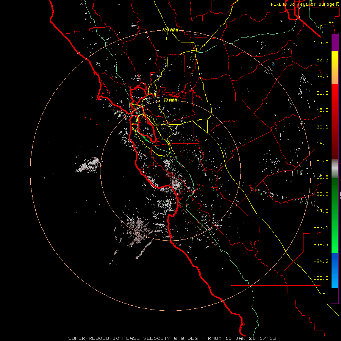Pick the blue segment of velocity scale
This screenshot has height=341, width=341.
click(335, 270)
